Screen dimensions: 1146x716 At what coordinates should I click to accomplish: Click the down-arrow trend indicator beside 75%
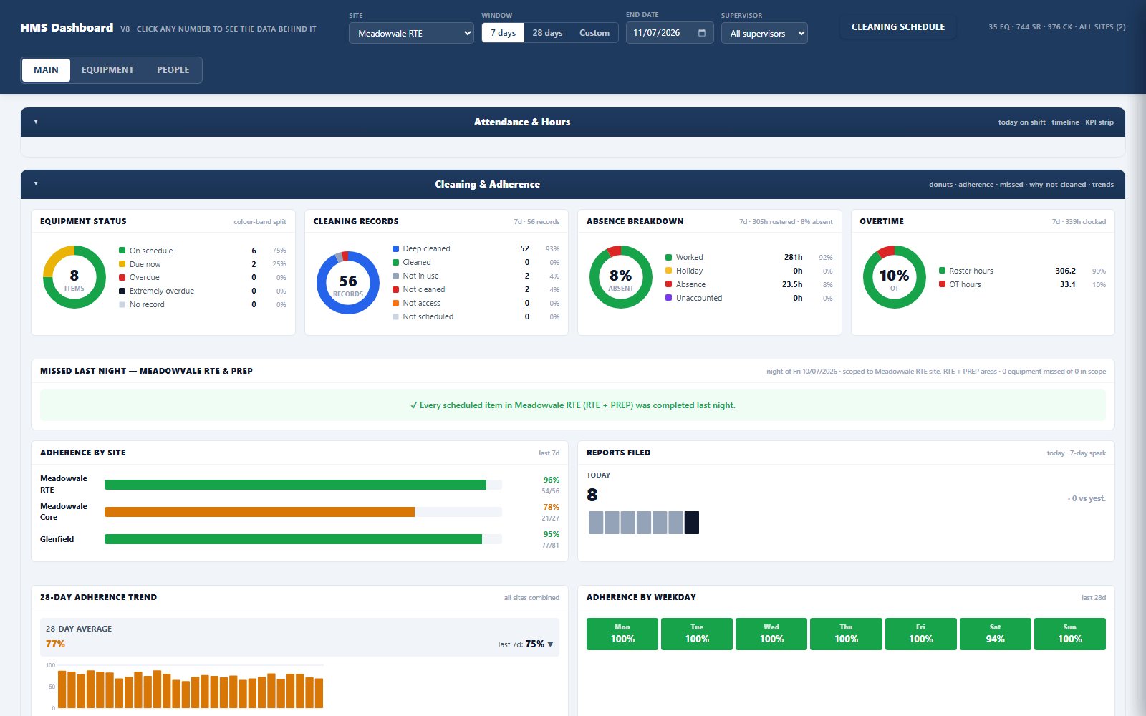[x=550, y=644]
